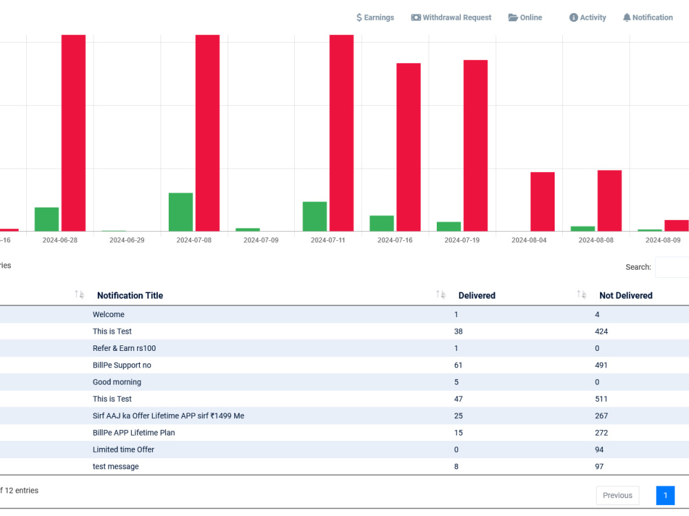This screenshot has height=516, width=689.
Task: Click the green bar for 2024-07-09
Action: 248,230
